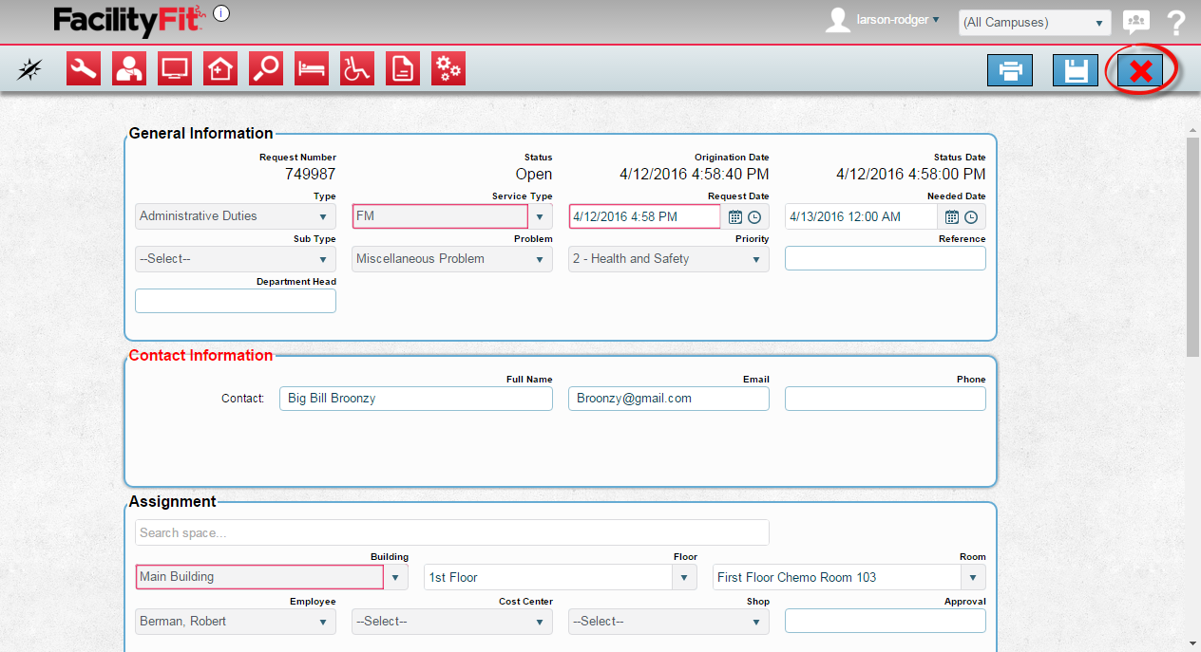Open the compass navigation icon
1201x652 pixels.
(30, 69)
